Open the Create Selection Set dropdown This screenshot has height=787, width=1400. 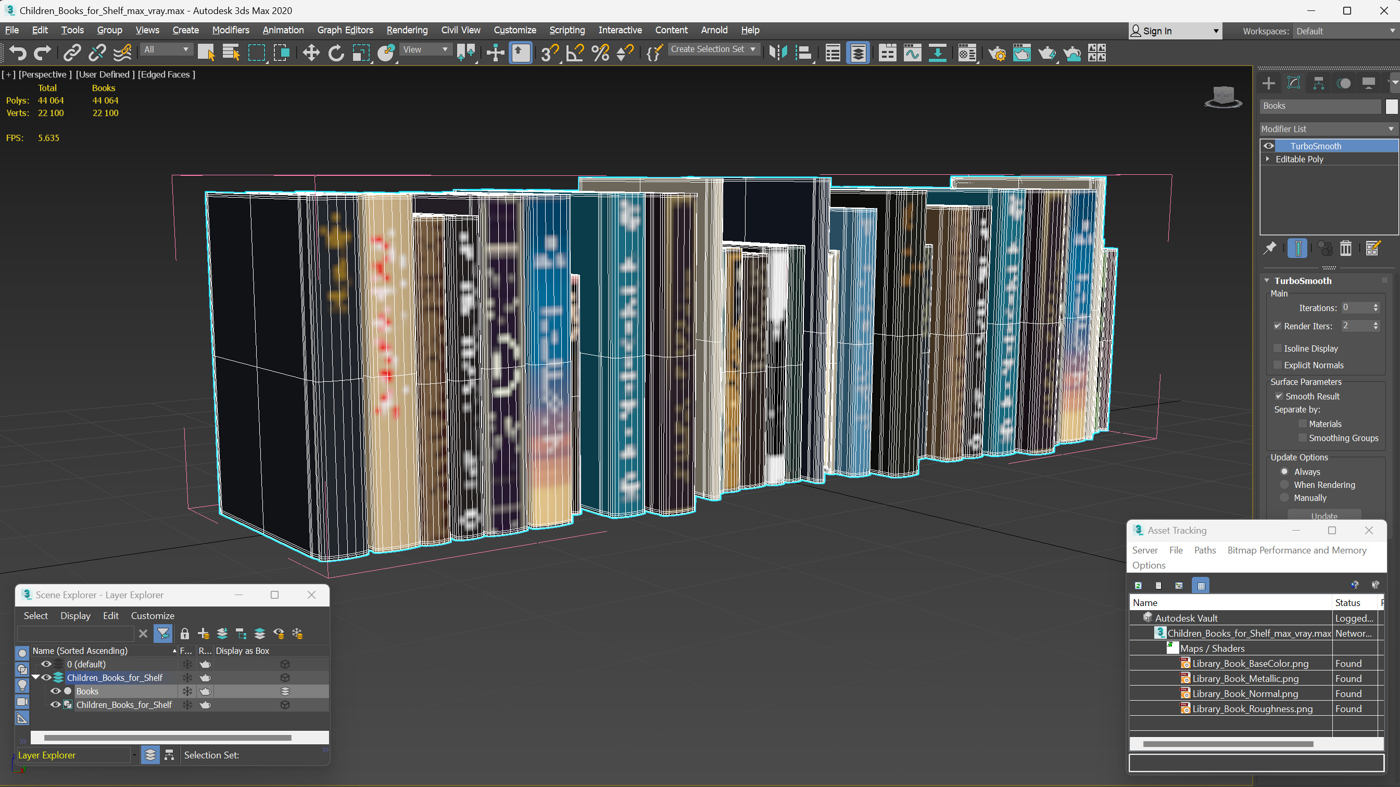tap(713, 49)
